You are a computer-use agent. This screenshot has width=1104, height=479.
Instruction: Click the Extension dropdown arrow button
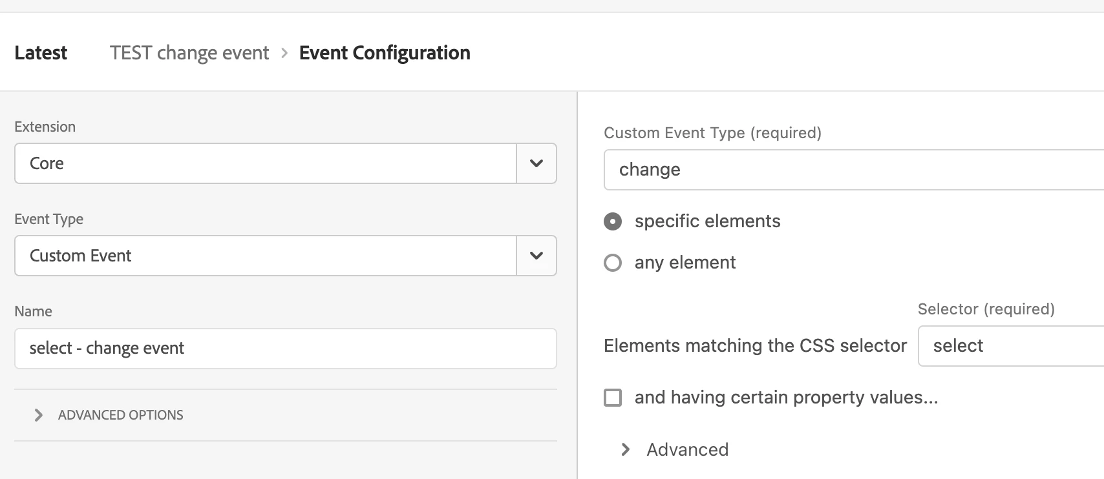[x=536, y=163]
